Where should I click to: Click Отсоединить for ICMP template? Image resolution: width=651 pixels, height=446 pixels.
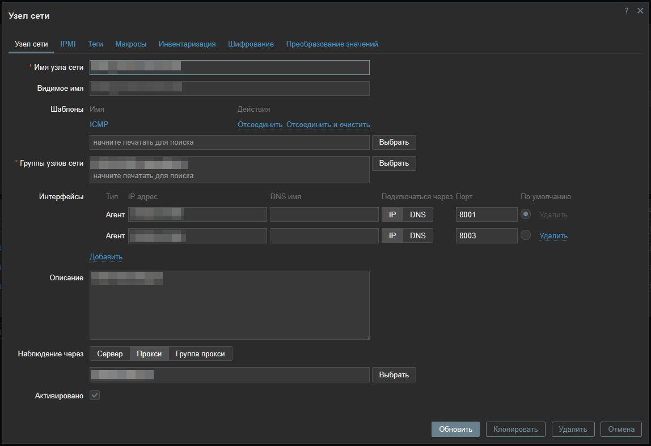(x=260, y=124)
